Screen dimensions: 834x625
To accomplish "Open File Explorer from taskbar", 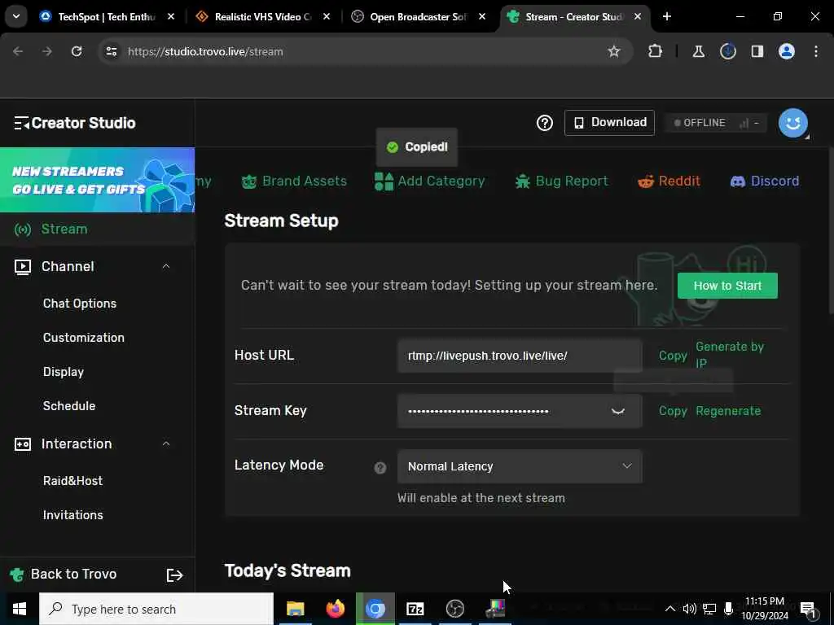I will (295, 609).
